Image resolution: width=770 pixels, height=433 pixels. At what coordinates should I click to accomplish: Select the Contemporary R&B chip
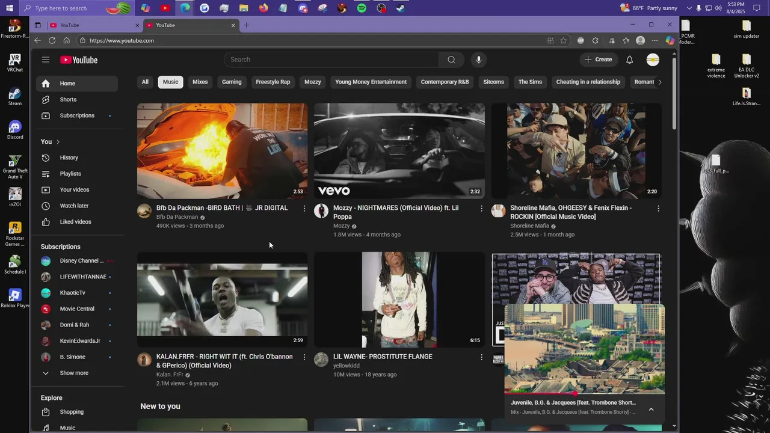point(445,82)
